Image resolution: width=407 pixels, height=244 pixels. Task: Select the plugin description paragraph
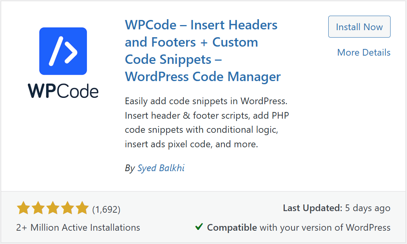click(x=207, y=123)
